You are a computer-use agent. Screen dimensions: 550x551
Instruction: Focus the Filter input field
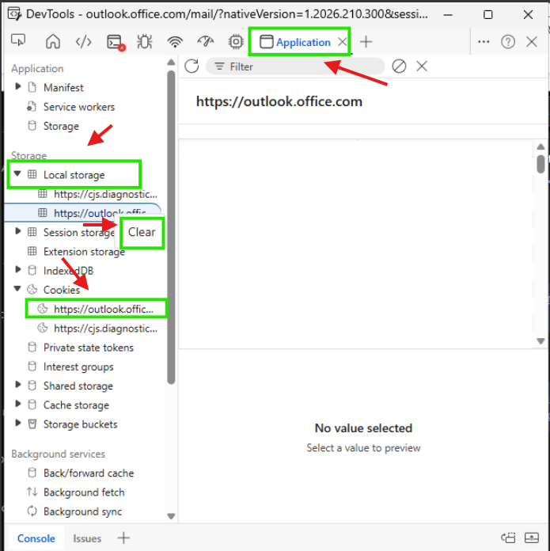tap(295, 66)
